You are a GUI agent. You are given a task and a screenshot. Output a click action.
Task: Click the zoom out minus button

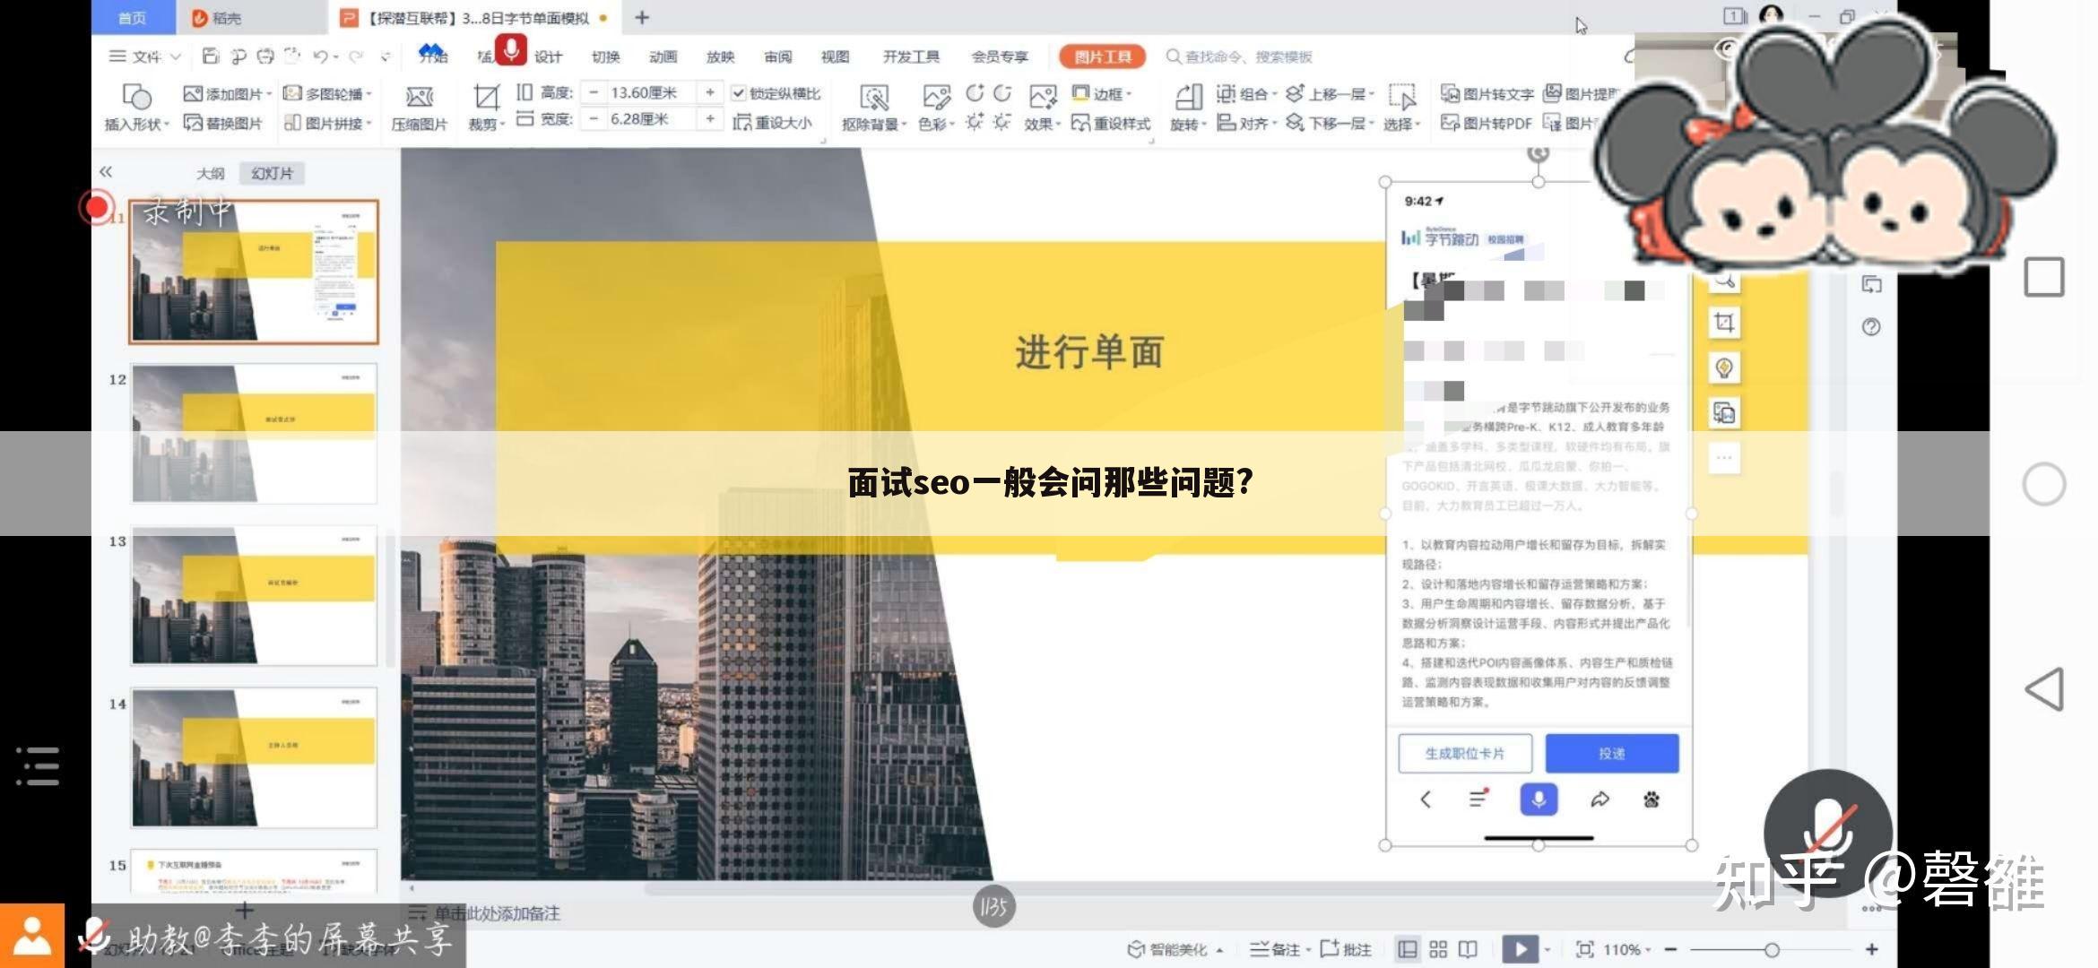(1670, 949)
